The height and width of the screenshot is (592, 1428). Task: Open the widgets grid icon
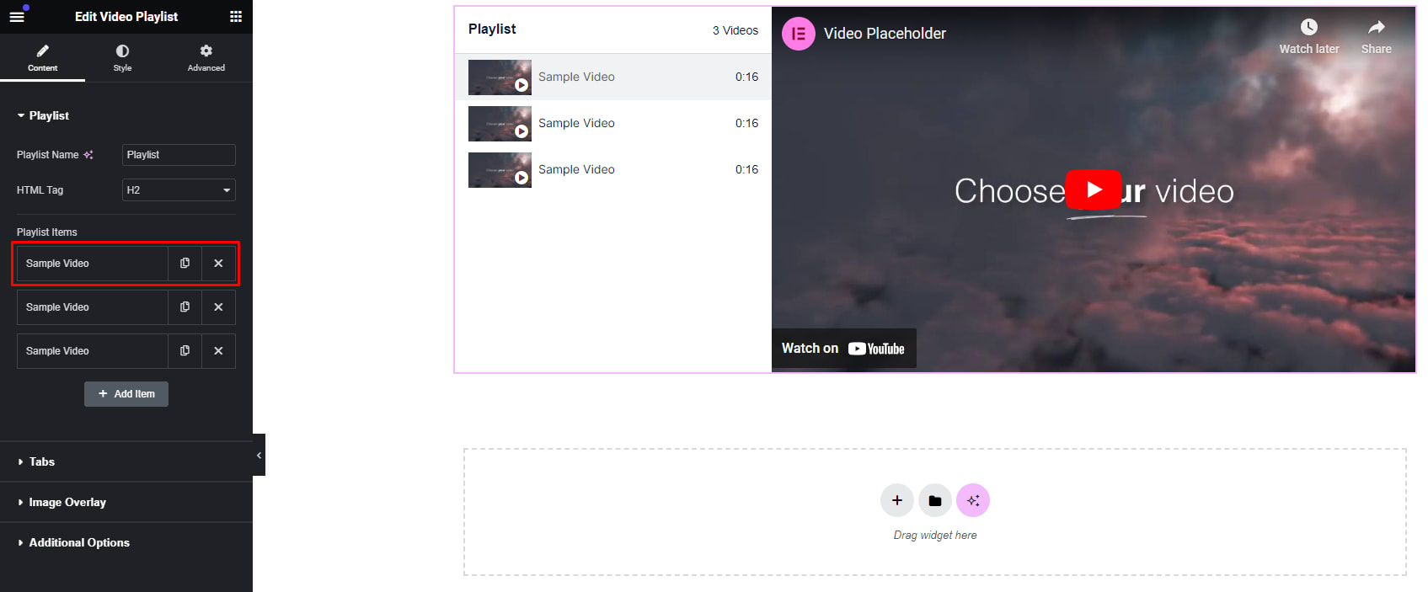pyautogui.click(x=236, y=16)
